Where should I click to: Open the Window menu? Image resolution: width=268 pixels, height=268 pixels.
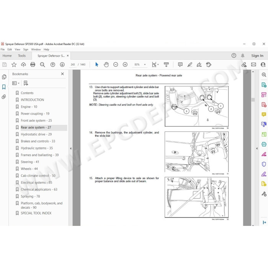tap(36, 49)
